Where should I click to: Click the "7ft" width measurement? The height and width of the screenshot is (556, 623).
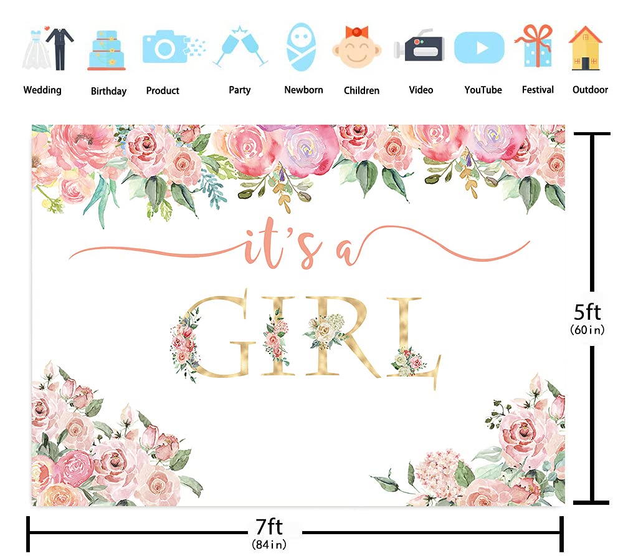(x=269, y=527)
